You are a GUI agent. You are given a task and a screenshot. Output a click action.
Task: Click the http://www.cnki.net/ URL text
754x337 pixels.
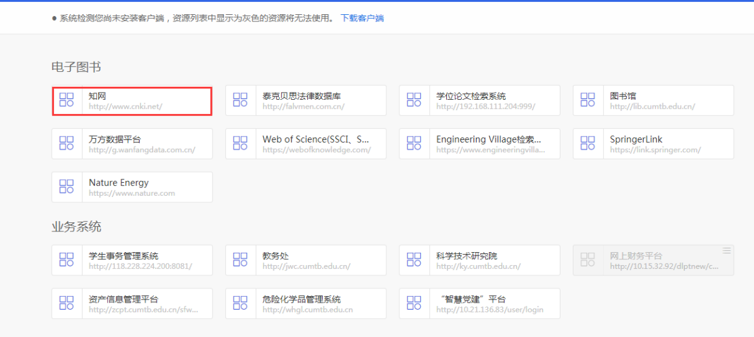pyautogui.click(x=125, y=106)
